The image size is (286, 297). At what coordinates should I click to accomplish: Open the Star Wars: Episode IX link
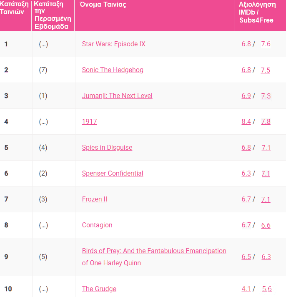coord(113,44)
